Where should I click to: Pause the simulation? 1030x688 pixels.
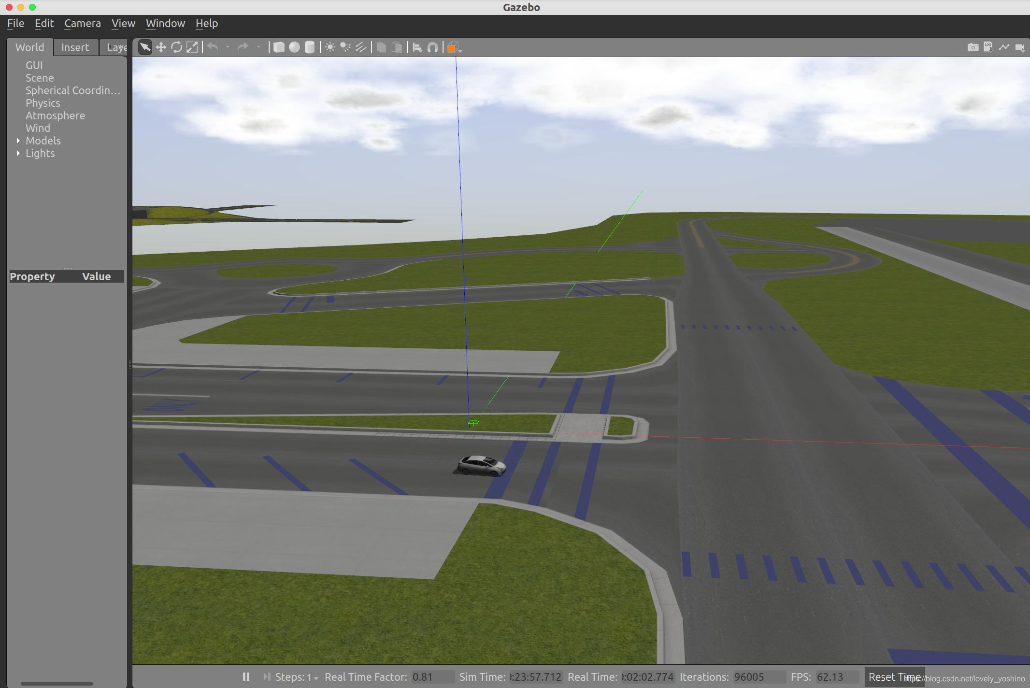(x=246, y=677)
